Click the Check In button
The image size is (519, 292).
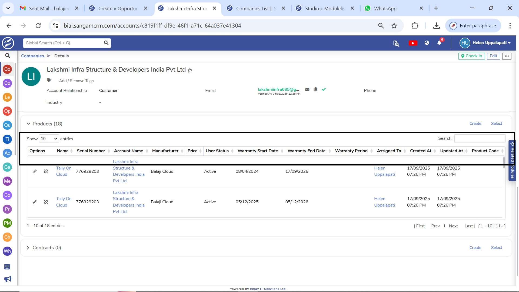pos(472,56)
